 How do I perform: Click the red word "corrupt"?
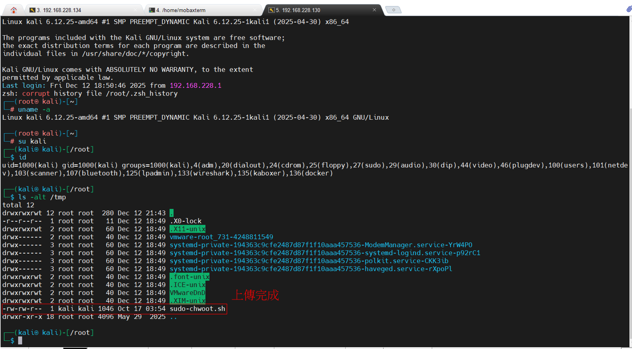click(36, 93)
